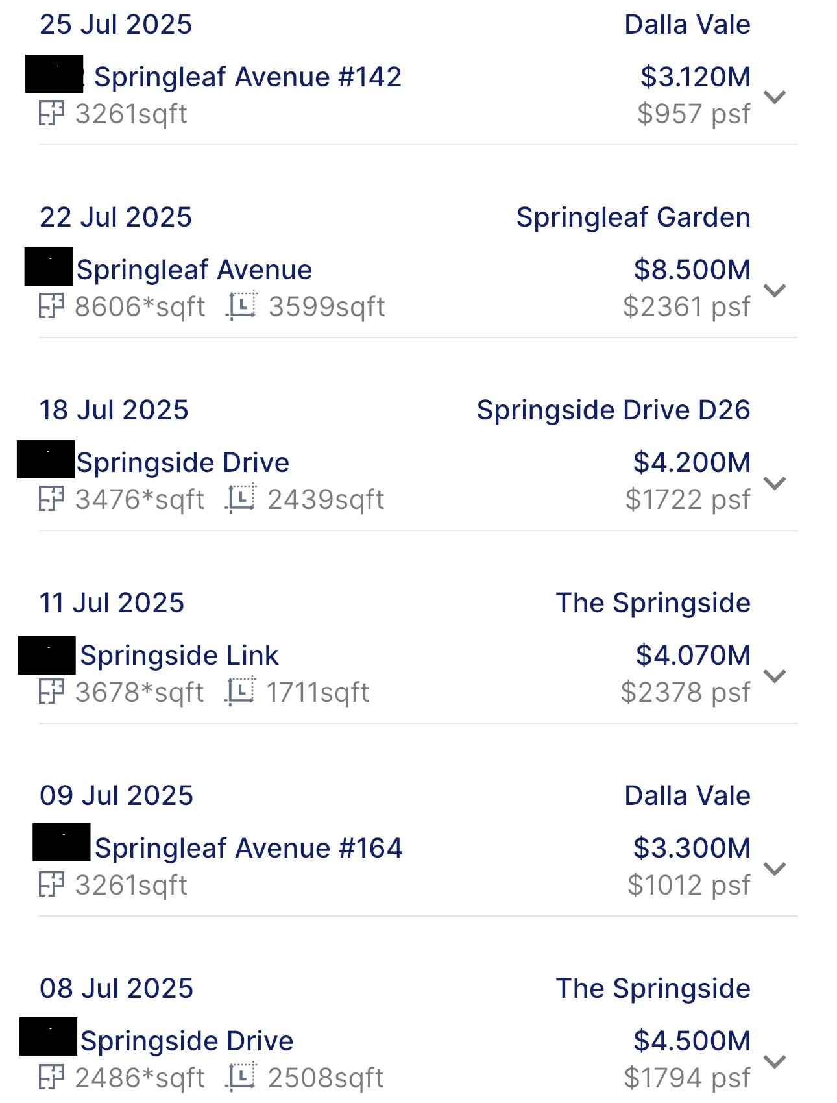Expand the $4.200M Springside Drive transaction

775,482
